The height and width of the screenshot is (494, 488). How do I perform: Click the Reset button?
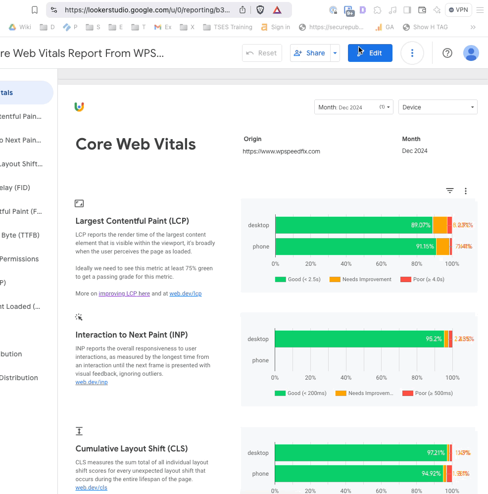262,53
